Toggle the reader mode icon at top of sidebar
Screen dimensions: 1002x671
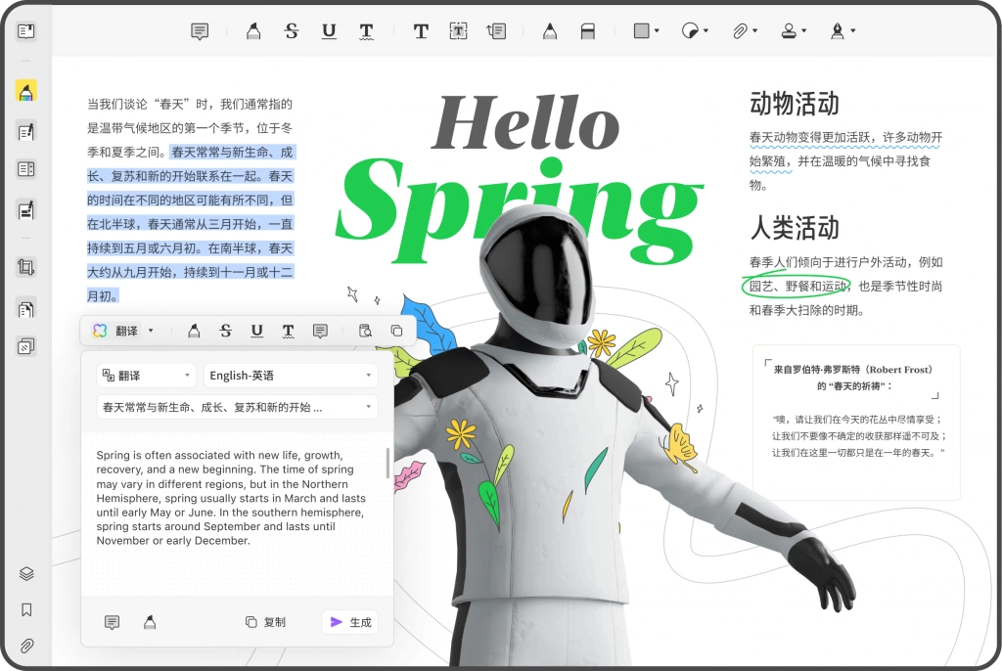(x=26, y=30)
